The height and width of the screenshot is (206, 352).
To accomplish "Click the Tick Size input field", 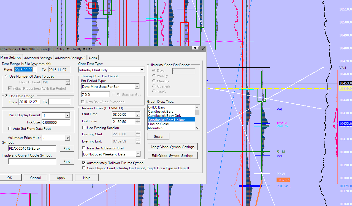I will (56, 122).
